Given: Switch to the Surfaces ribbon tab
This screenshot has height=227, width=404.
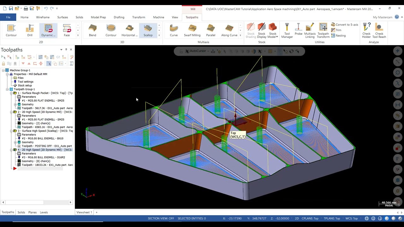Looking at the screenshot, I should tap(62, 17).
